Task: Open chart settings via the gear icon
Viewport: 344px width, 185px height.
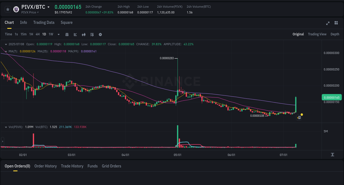Action: pos(100,34)
